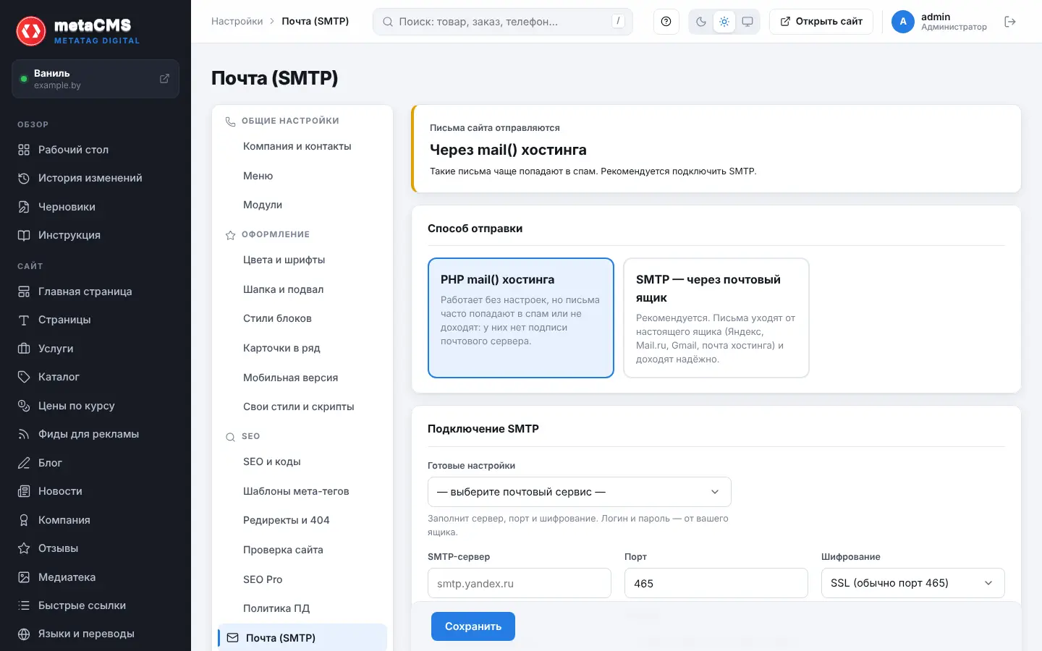Screen dimensions: 1042x651
Task: Switch to light theme sun icon
Action: click(x=724, y=22)
